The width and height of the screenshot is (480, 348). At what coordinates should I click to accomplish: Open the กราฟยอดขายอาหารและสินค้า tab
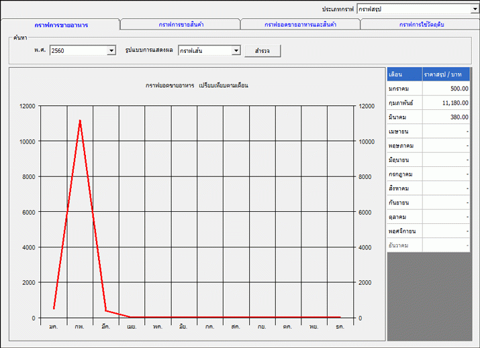pos(300,25)
